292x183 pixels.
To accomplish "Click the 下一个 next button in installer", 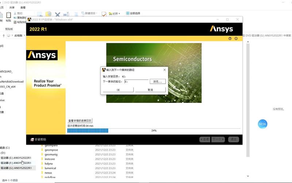I will [218, 139].
